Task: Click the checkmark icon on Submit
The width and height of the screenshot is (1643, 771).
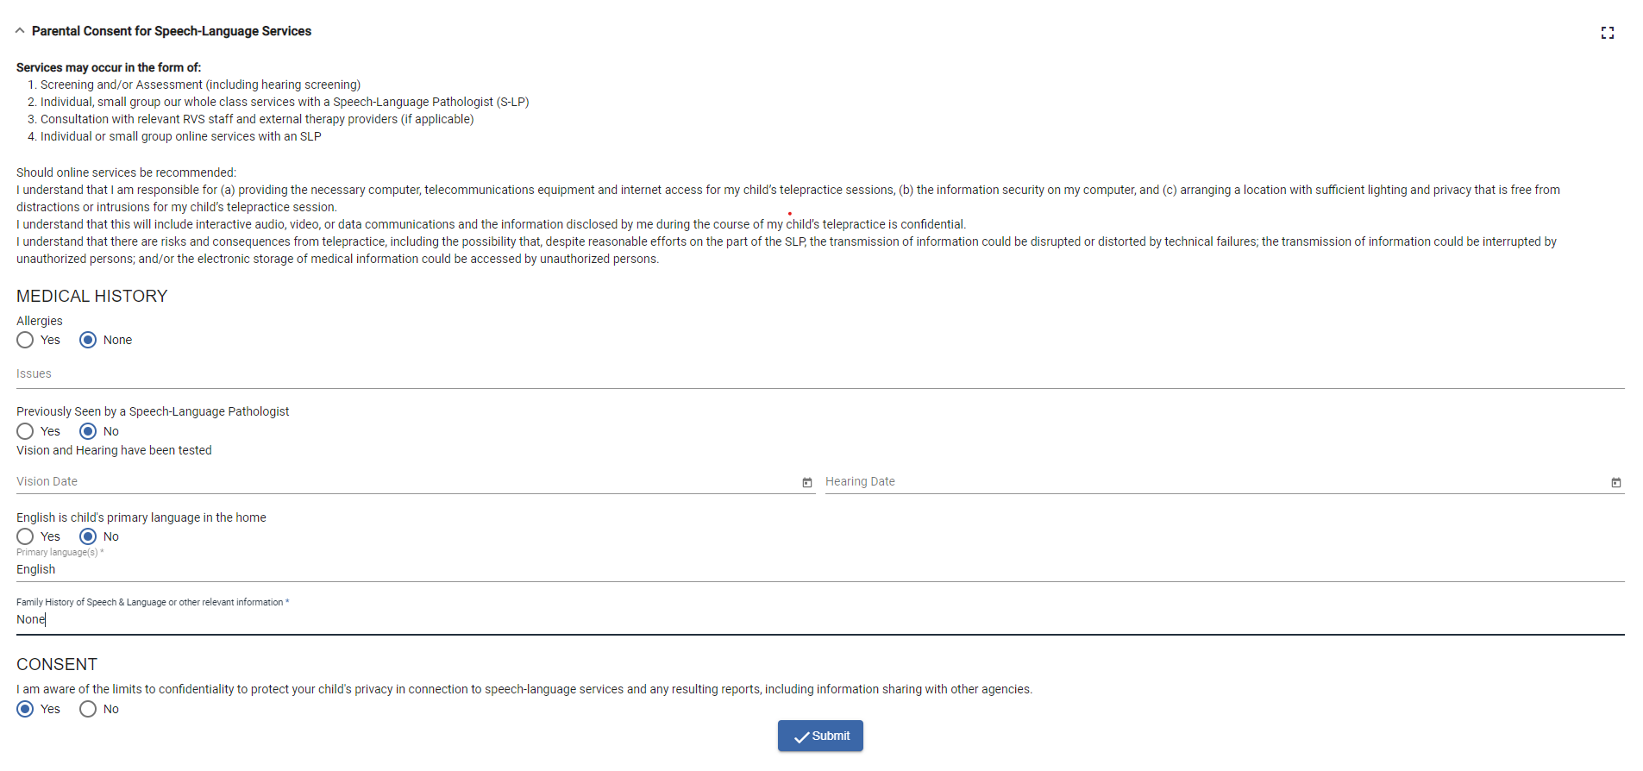Action: pyautogui.click(x=801, y=737)
